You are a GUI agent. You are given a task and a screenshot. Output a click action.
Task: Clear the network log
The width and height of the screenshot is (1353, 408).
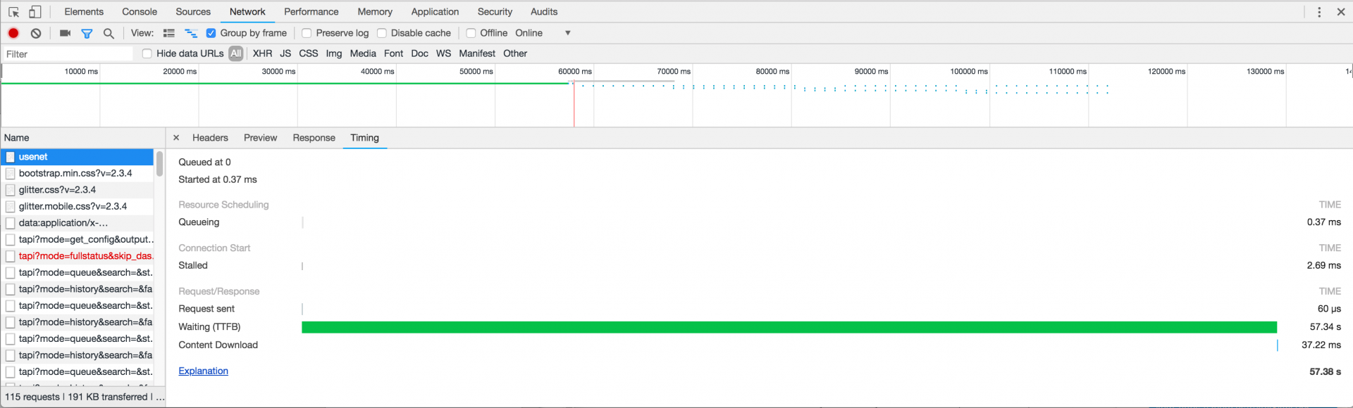click(36, 33)
